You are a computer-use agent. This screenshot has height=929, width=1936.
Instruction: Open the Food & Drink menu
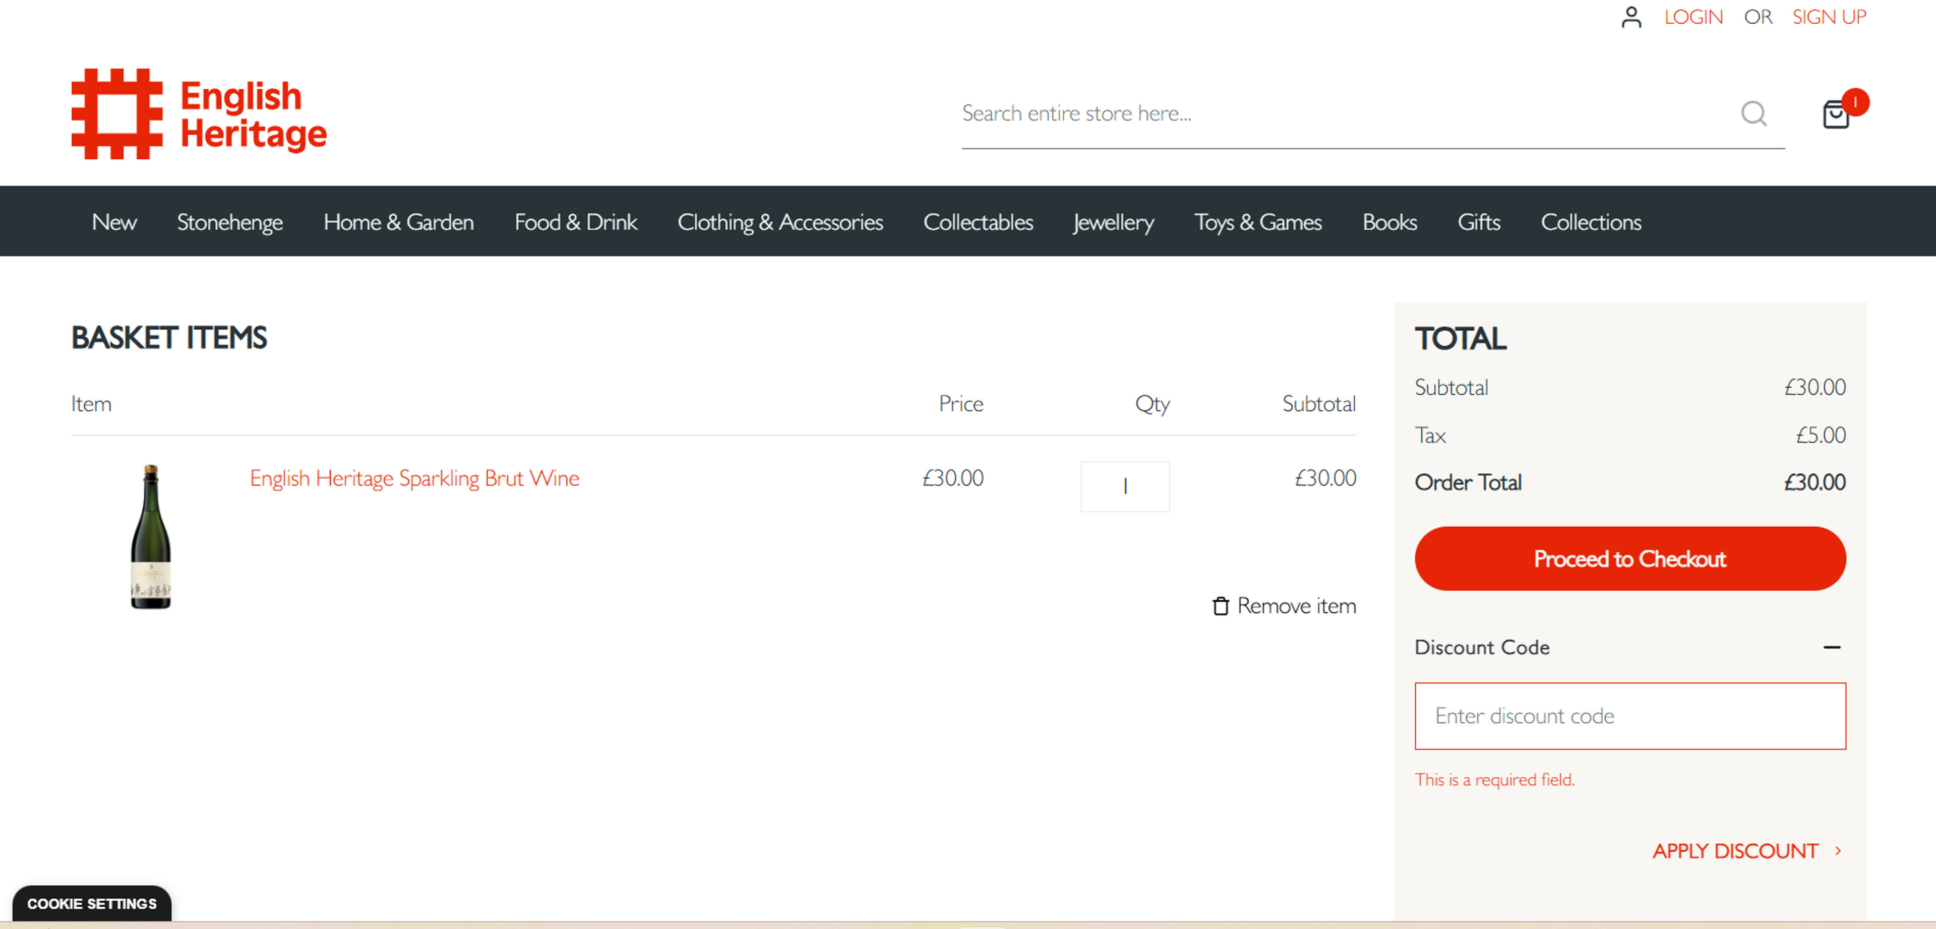[x=576, y=222]
